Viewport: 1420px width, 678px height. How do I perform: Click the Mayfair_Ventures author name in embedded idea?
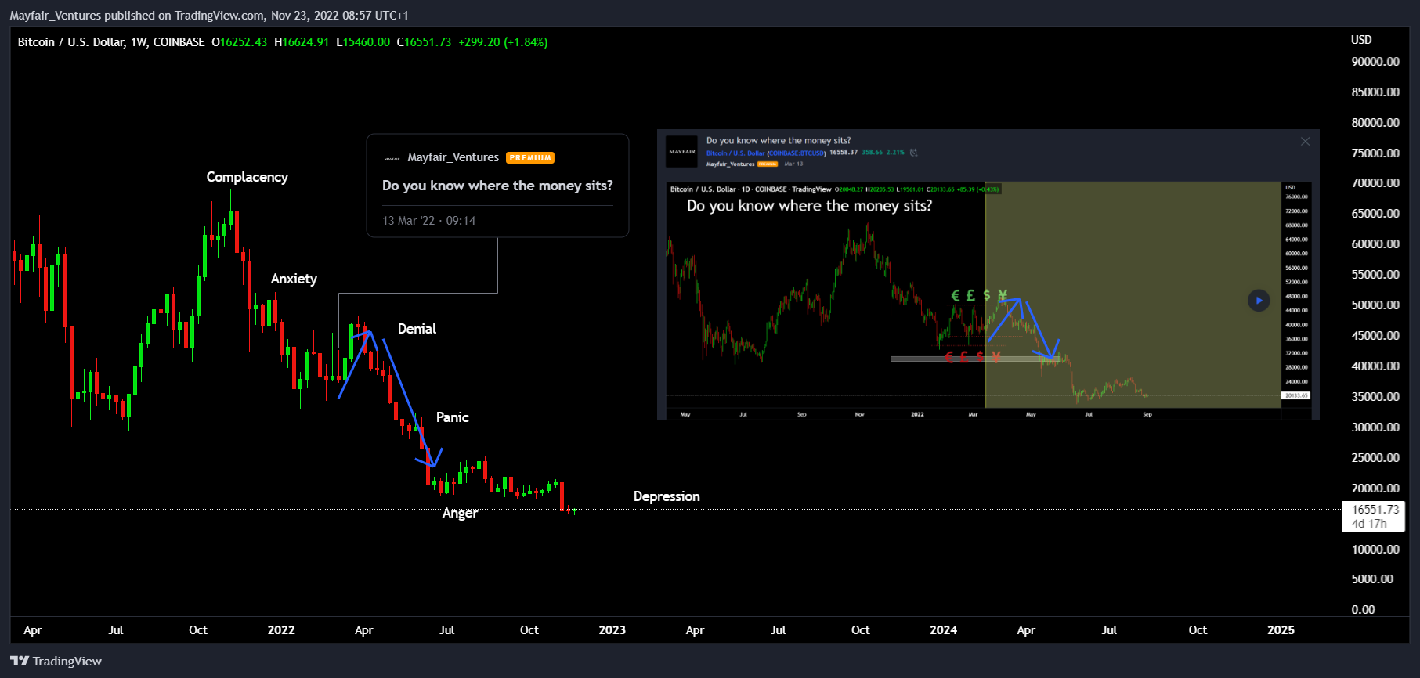(730, 164)
